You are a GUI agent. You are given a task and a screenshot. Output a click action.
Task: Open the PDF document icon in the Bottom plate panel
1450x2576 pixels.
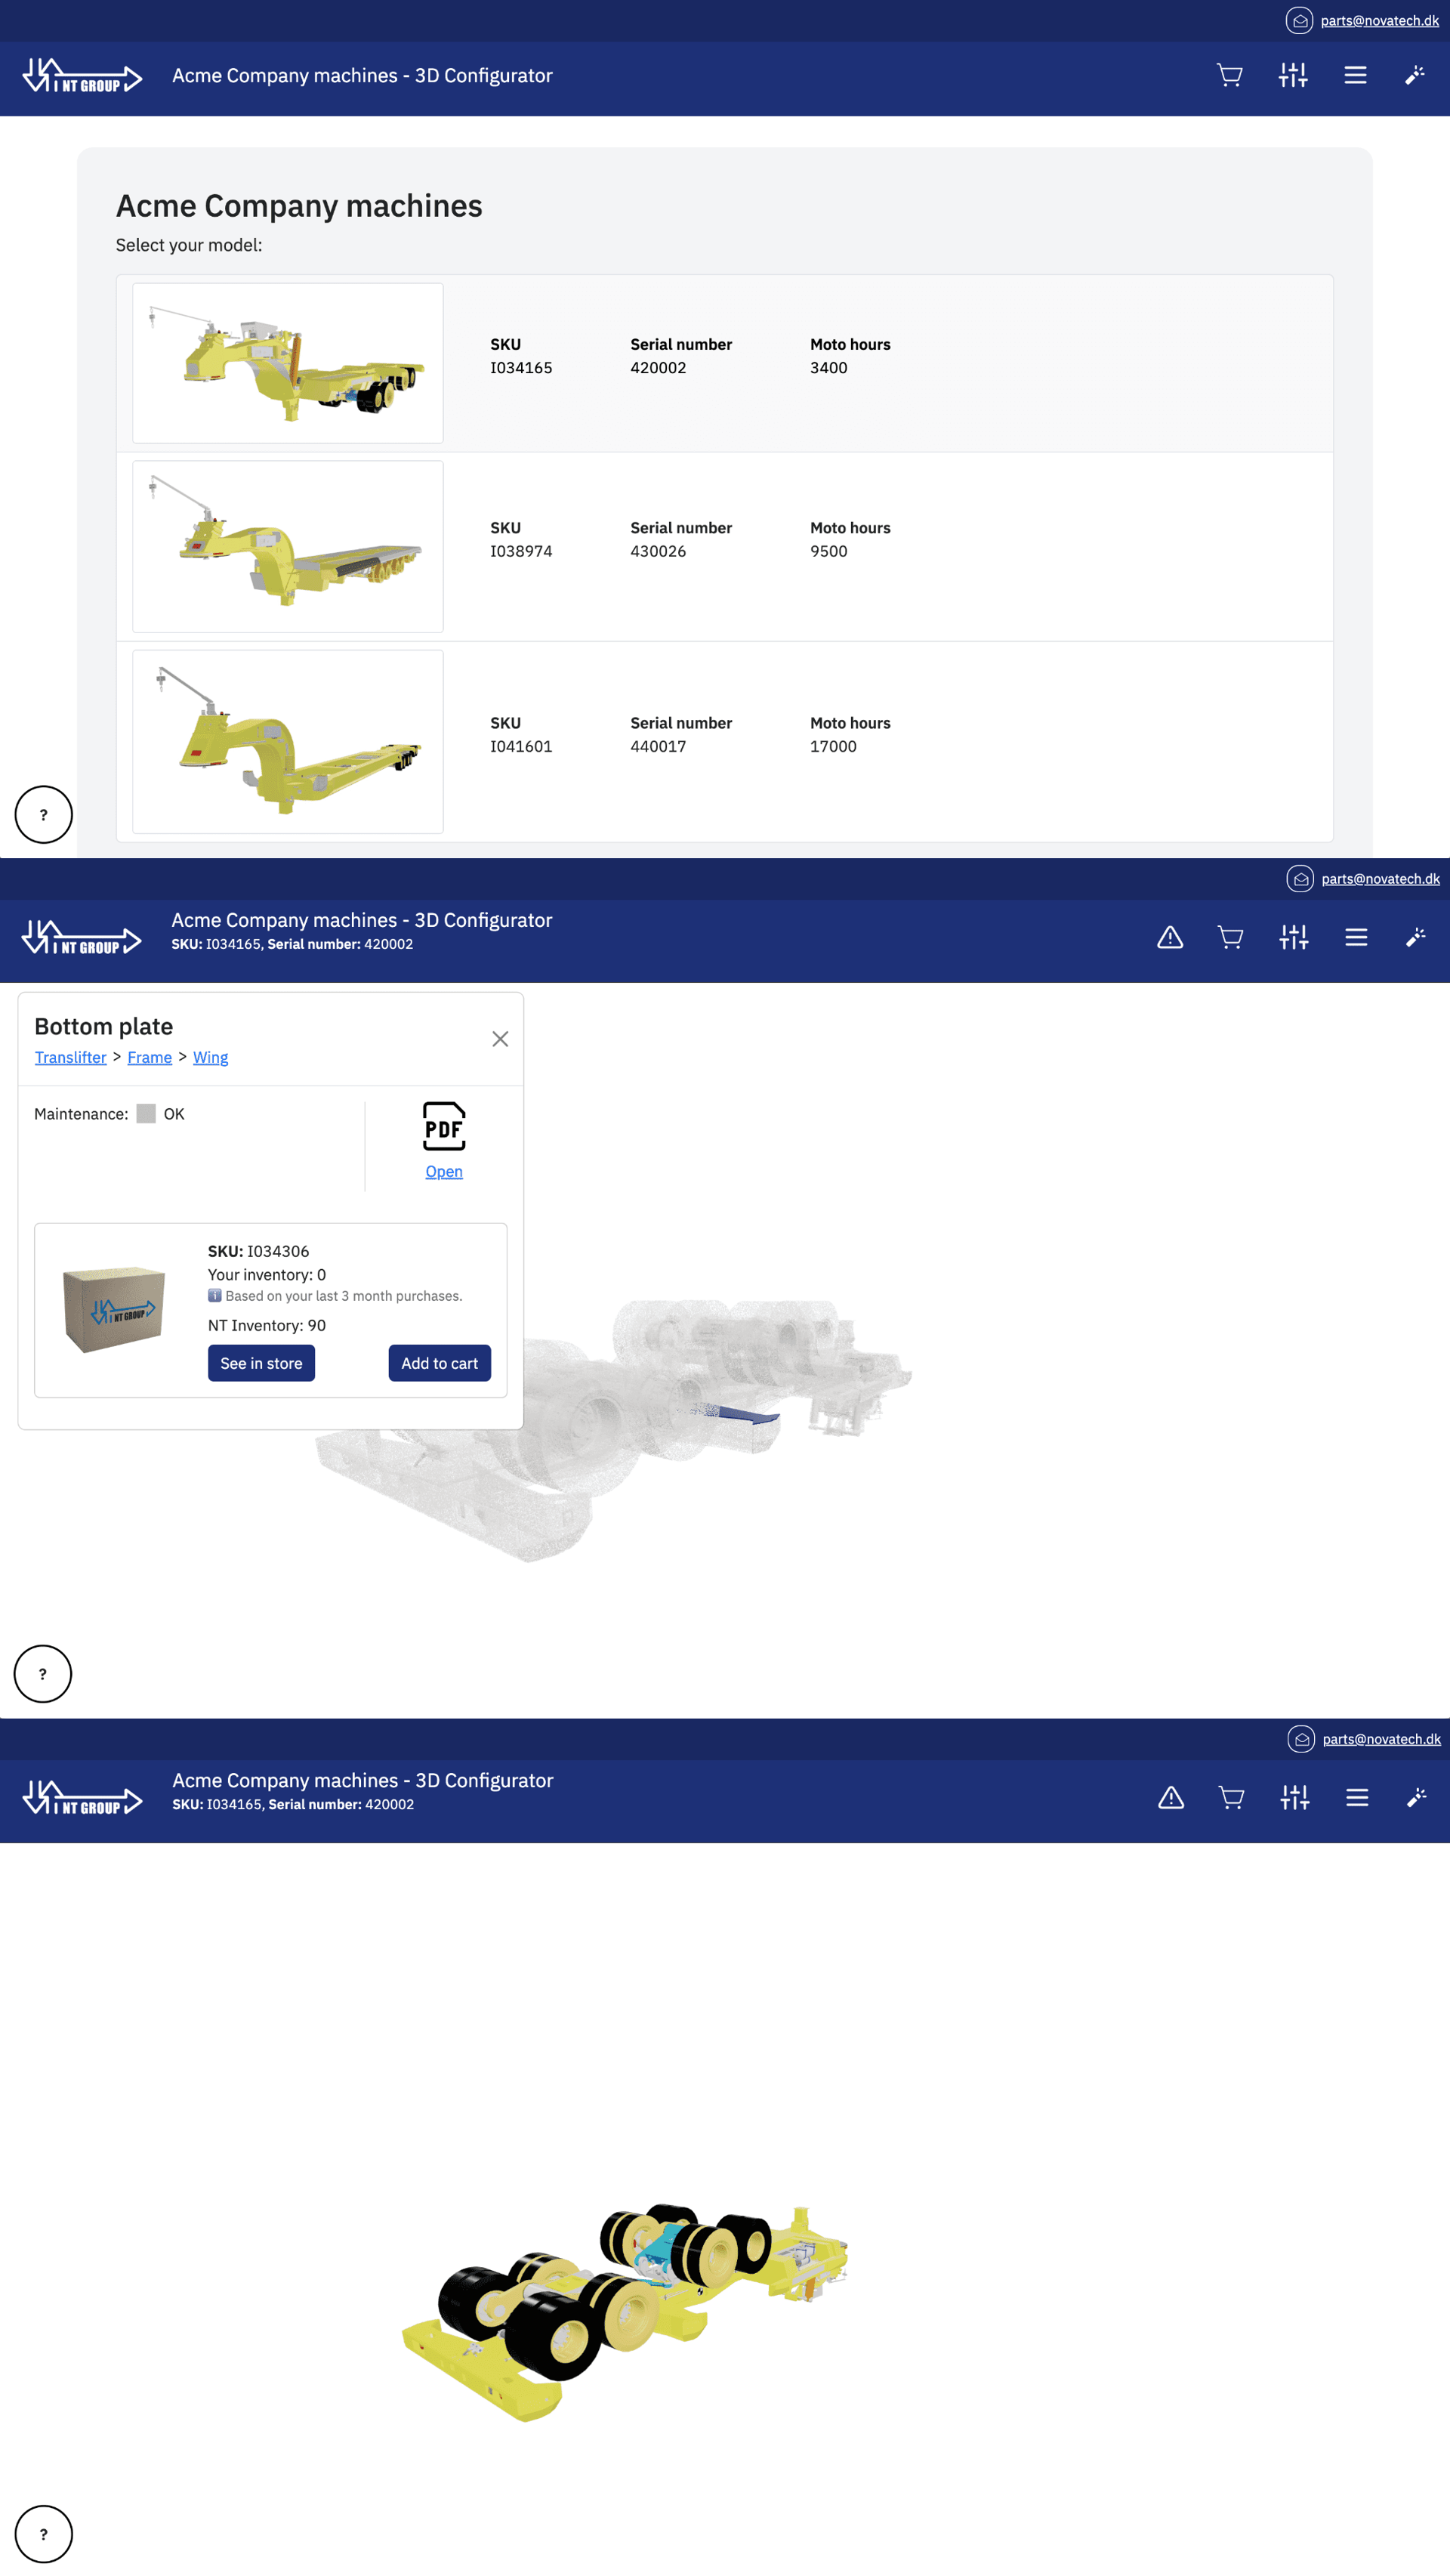(x=444, y=1126)
